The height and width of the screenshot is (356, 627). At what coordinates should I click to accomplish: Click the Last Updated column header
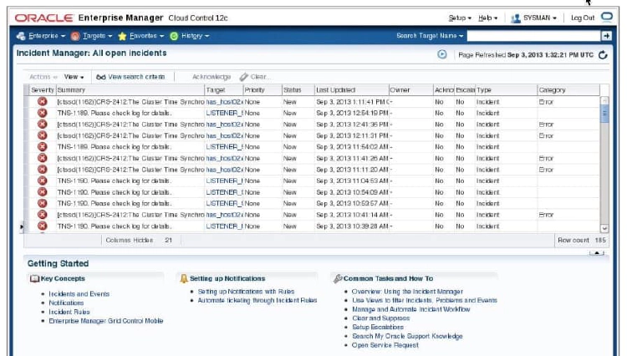point(351,90)
